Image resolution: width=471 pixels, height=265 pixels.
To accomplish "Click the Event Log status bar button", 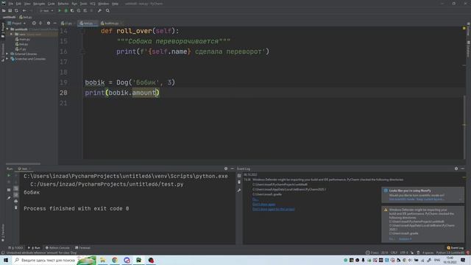I will coord(455,248).
